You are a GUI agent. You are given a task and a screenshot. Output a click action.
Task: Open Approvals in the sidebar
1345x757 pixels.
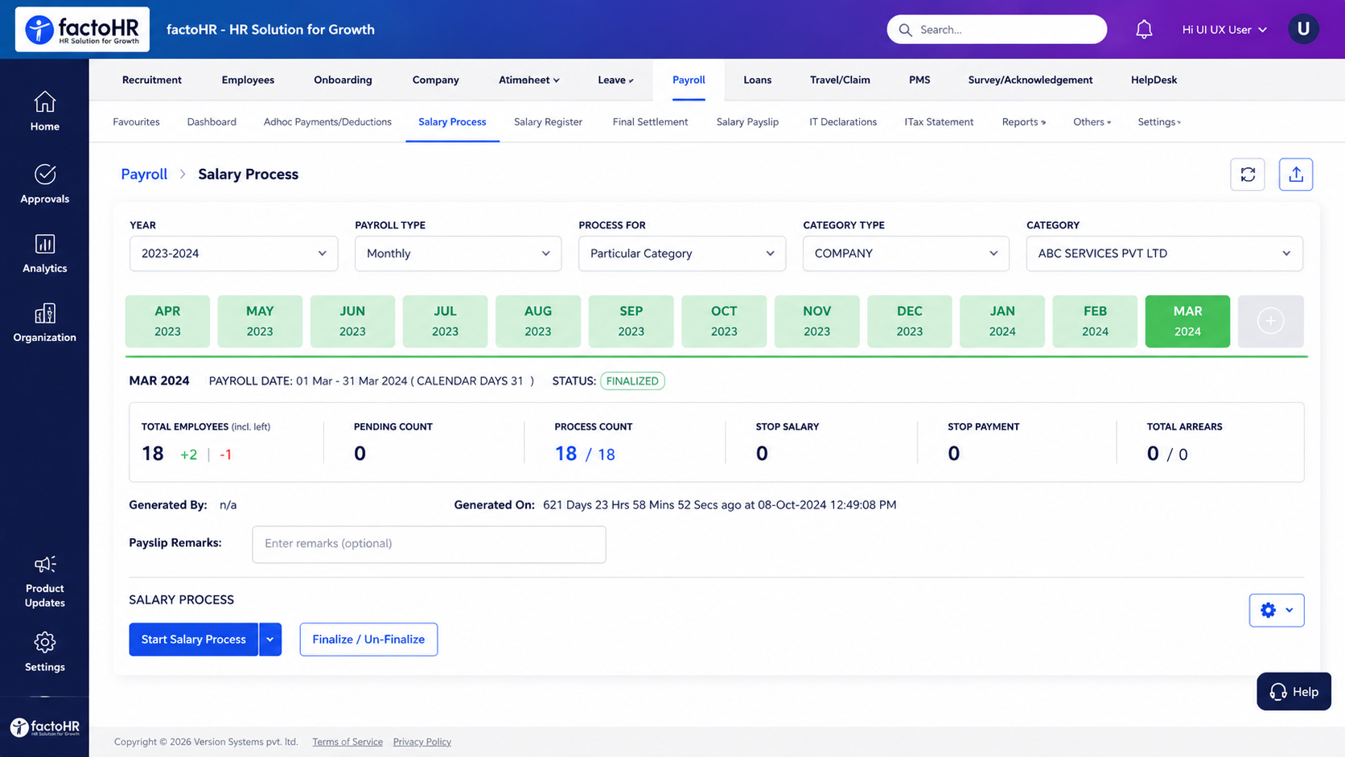click(x=44, y=184)
